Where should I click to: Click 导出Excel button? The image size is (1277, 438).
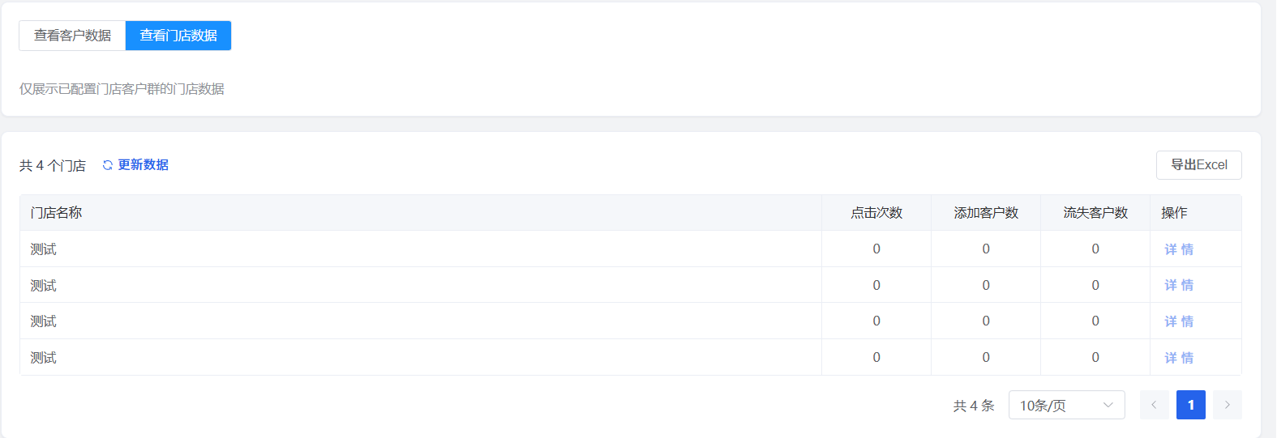(x=1198, y=165)
